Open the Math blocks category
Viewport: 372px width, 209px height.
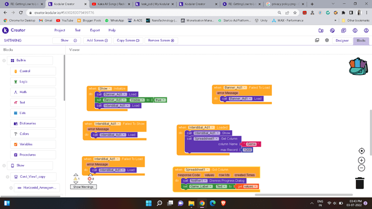point(33,92)
